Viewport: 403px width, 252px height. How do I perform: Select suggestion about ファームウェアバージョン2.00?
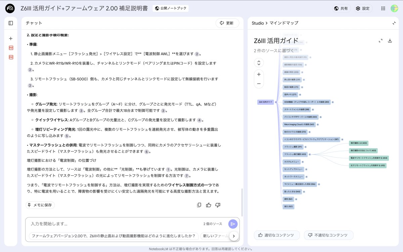tap(114, 236)
